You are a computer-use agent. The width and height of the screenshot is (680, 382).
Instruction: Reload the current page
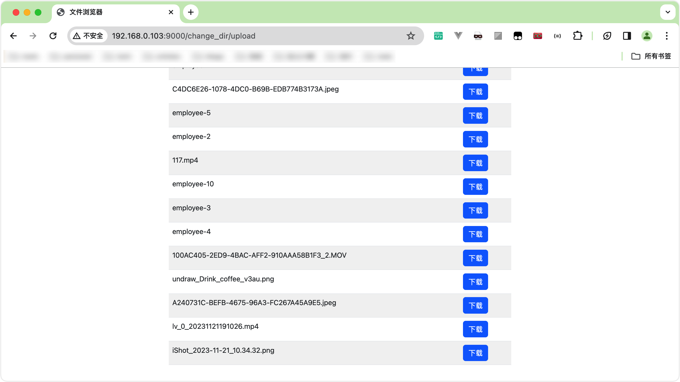[53, 36]
